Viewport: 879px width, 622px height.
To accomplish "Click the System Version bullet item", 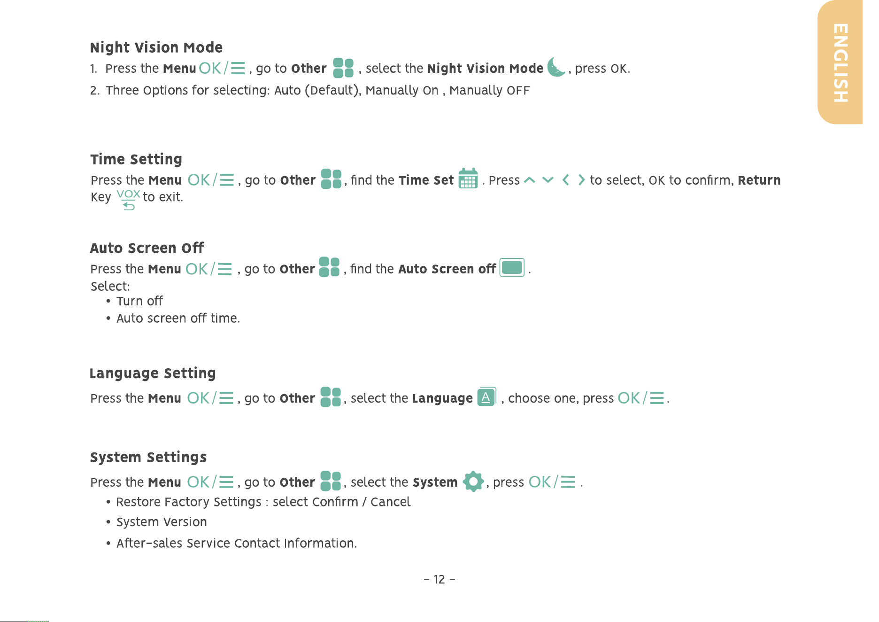I will 162,522.
